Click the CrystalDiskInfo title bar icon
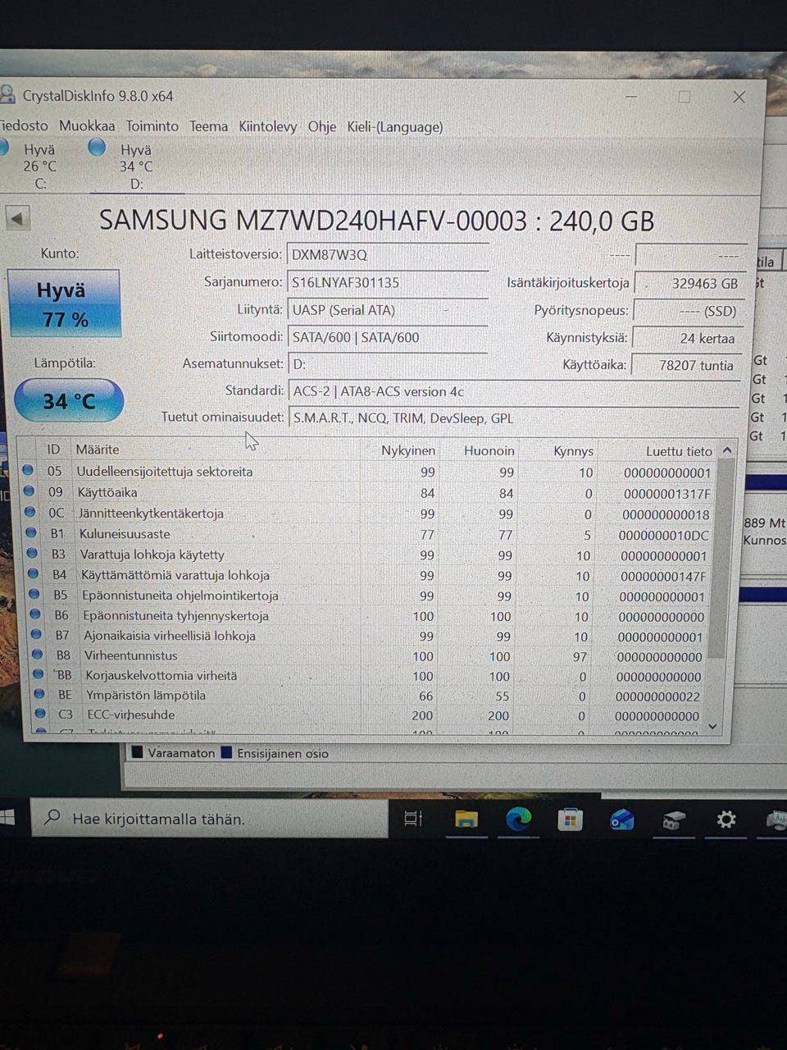787x1050 pixels. point(7,94)
